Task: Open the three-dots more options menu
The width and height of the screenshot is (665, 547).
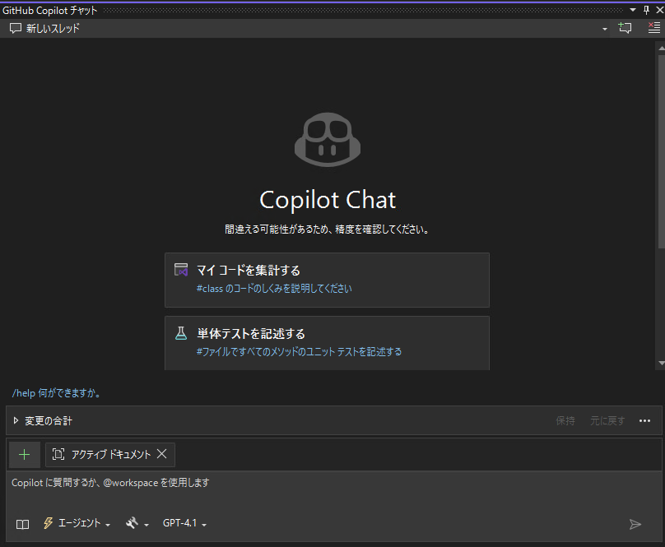Action: [644, 420]
